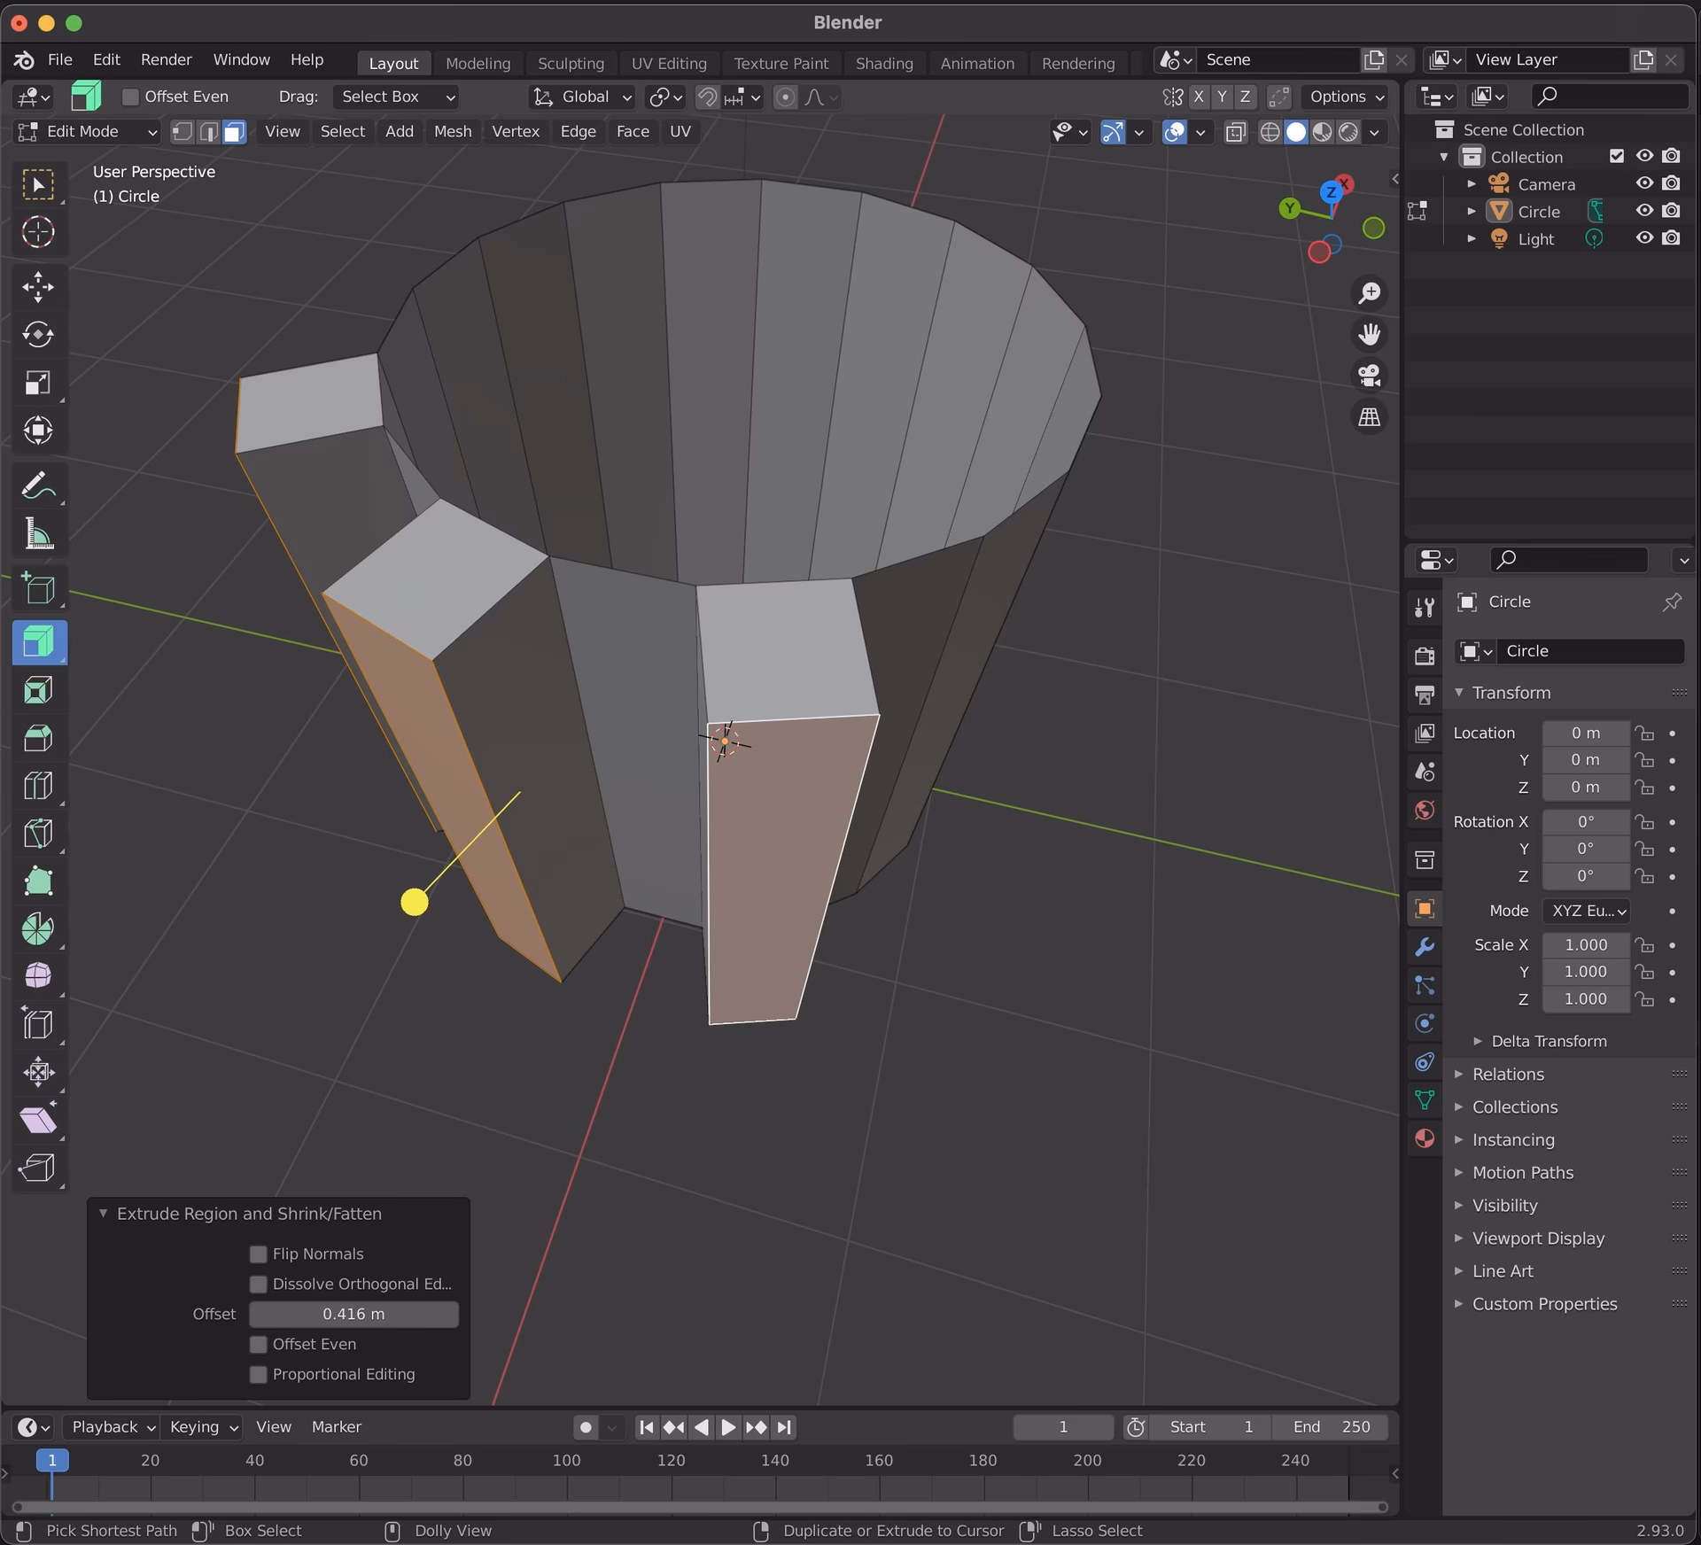Select the Shrink/Fatten tool
This screenshot has height=1545, width=1701.
(x=38, y=1072)
